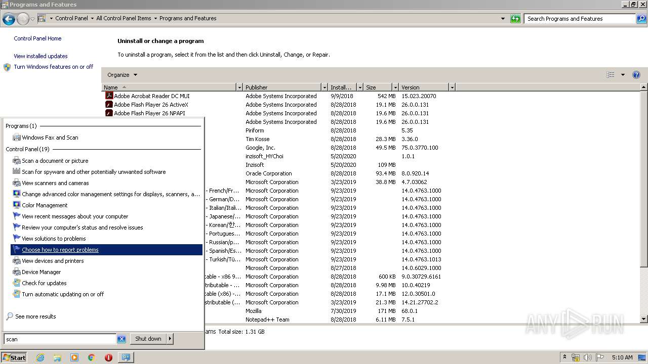Screen dimensions: 648x364
Task: Click the Scan a document or picture icon
Action: point(17,161)
